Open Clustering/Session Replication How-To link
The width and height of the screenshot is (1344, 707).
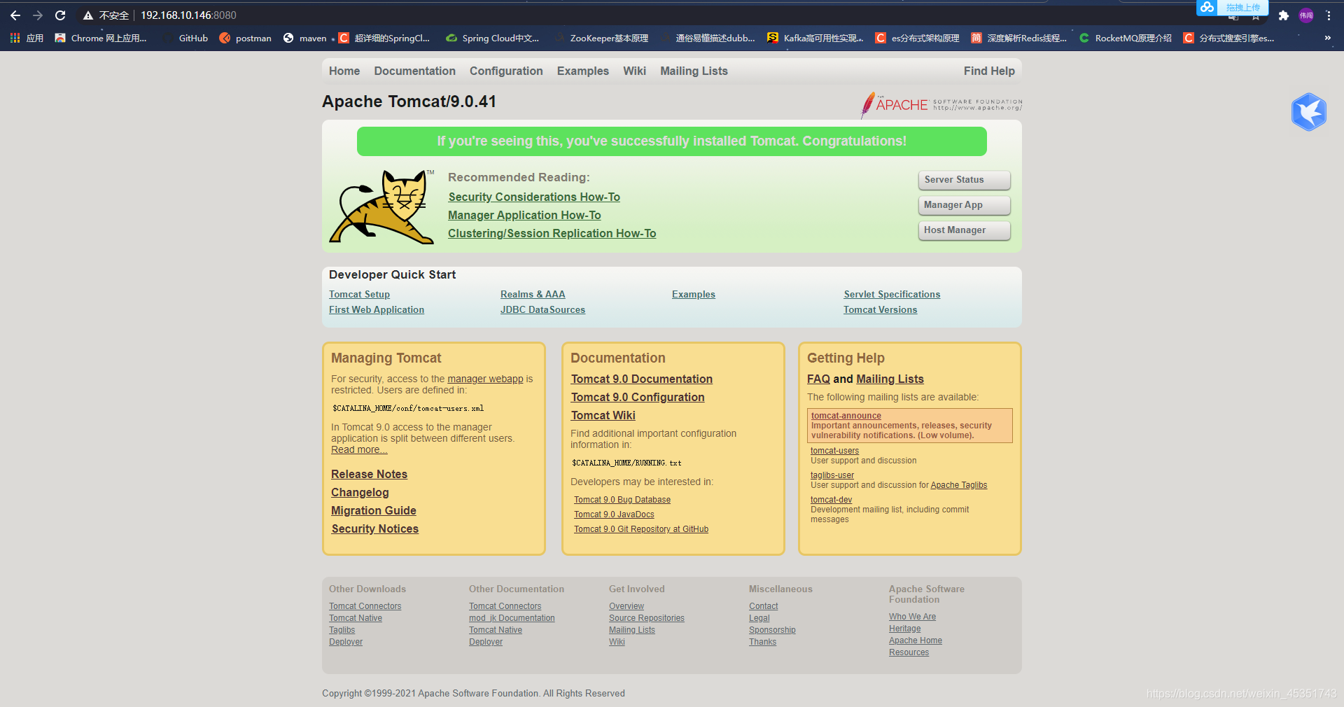[x=552, y=234]
